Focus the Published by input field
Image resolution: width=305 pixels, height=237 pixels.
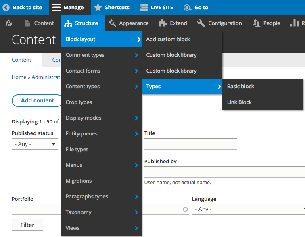point(224,172)
